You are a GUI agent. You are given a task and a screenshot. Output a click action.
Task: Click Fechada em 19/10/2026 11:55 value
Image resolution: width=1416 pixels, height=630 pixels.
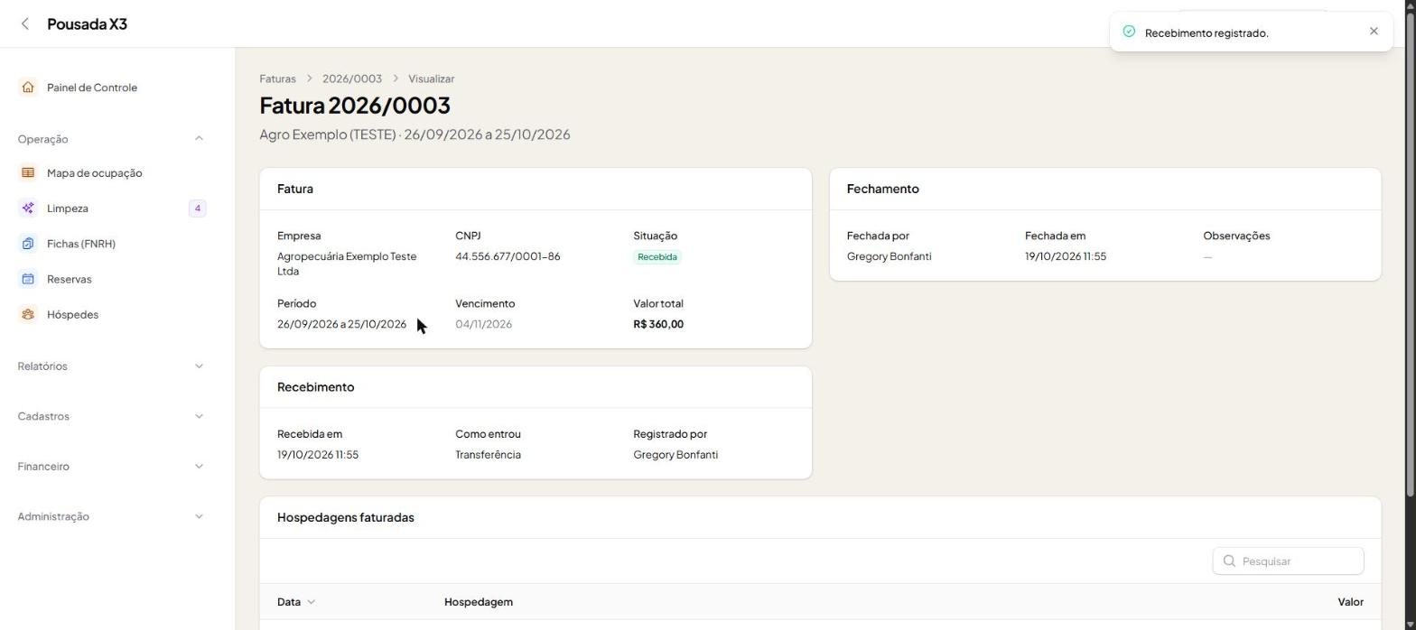click(1066, 256)
